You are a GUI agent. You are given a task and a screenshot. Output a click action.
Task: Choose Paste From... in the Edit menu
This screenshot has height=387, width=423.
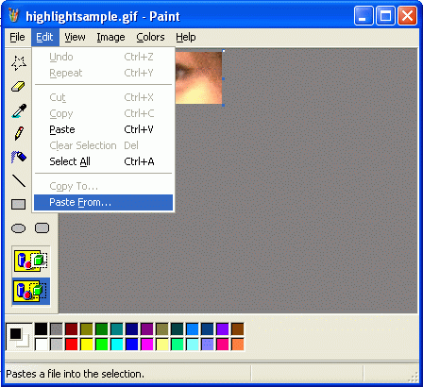[103, 202]
